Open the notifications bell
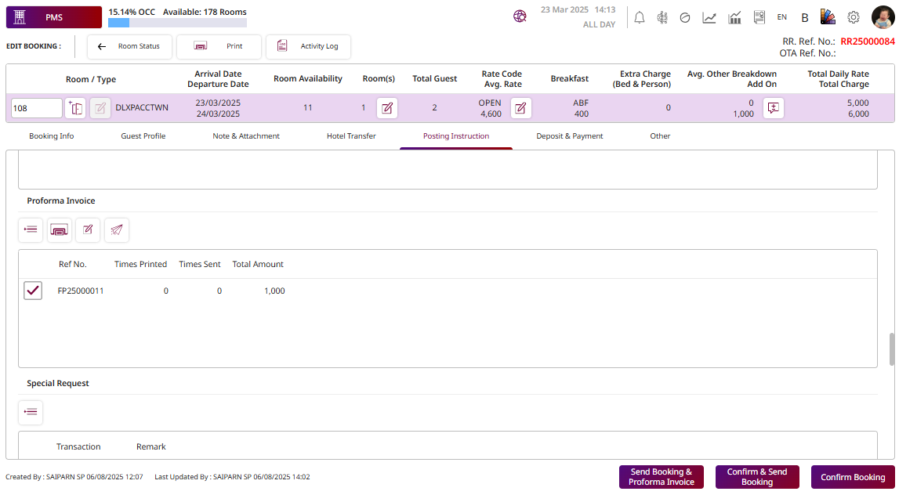Viewport: 899px width, 495px height. pos(640,17)
